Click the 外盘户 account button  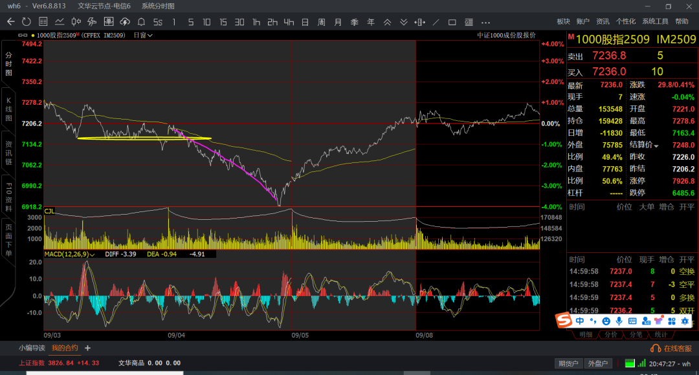(598, 363)
